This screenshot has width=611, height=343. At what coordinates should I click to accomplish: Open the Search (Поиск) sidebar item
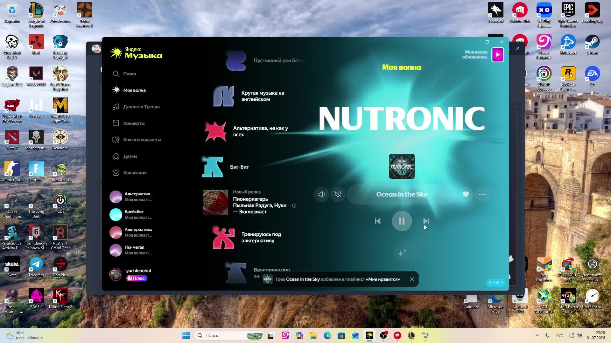tap(124, 74)
